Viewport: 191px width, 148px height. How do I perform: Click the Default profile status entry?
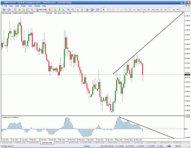pos(87,146)
